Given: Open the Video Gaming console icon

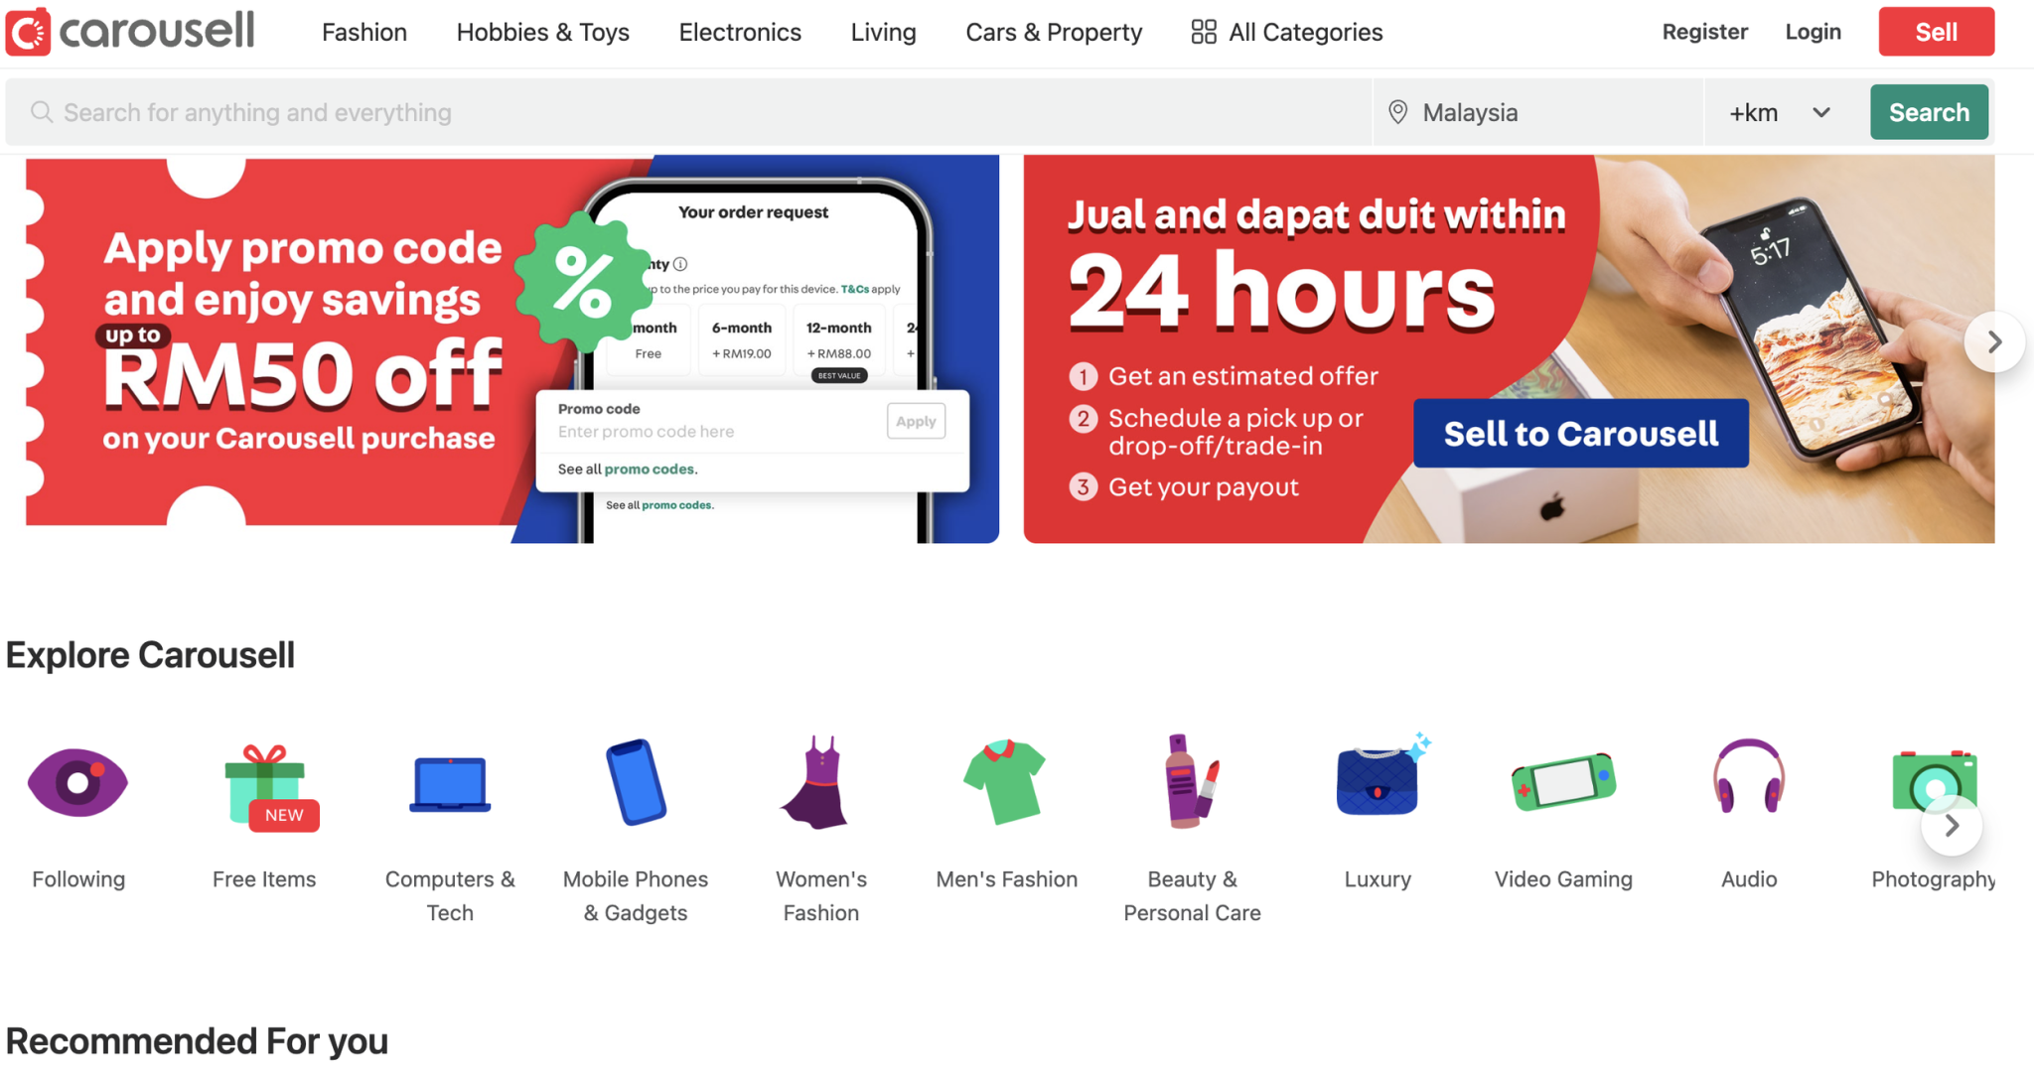Looking at the screenshot, I should pyautogui.click(x=1563, y=782).
